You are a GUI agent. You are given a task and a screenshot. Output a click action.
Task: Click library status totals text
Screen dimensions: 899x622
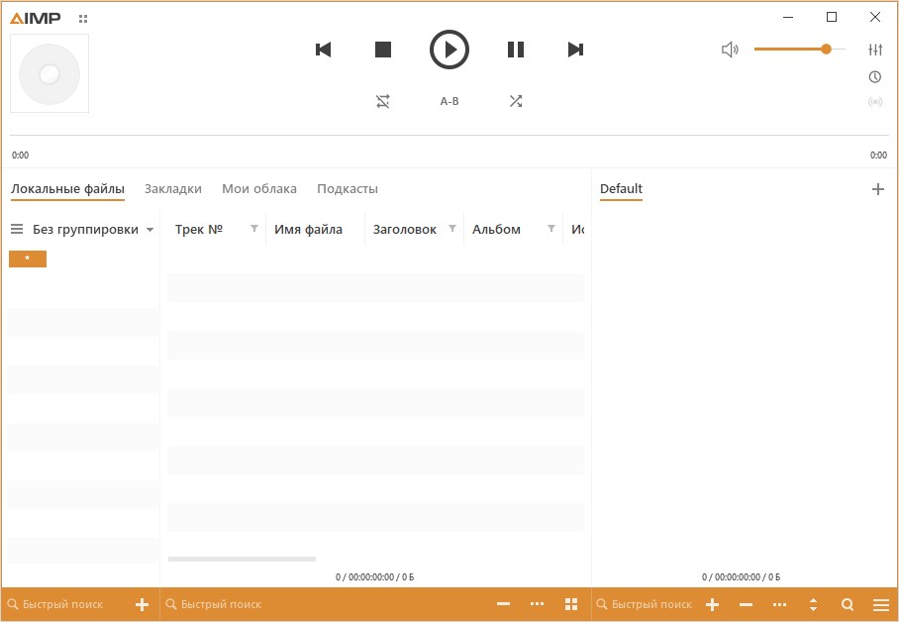click(375, 577)
